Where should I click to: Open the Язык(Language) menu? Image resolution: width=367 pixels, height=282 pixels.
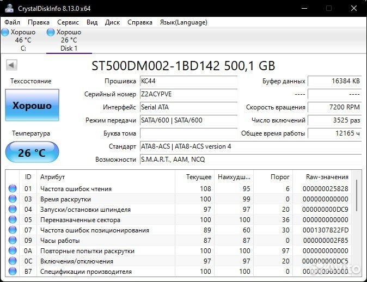tap(183, 22)
